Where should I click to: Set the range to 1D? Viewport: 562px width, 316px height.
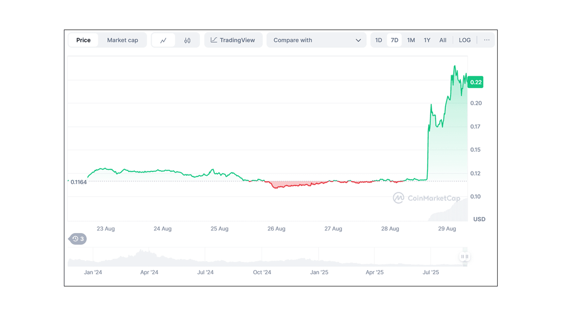click(379, 40)
